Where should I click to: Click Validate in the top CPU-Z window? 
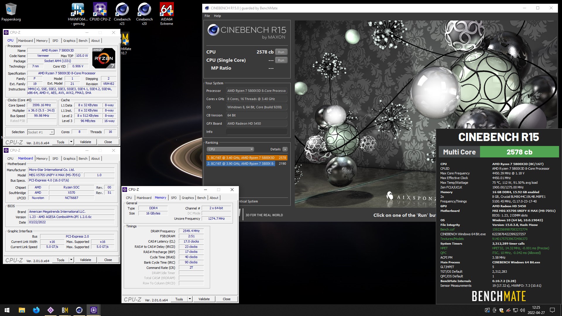(85, 142)
